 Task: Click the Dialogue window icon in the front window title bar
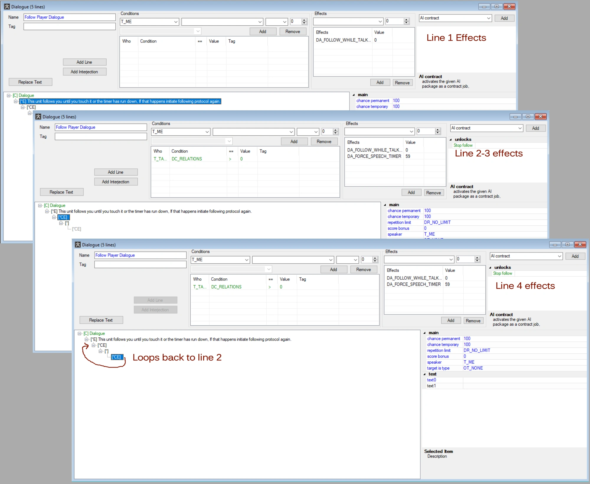(78, 245)
